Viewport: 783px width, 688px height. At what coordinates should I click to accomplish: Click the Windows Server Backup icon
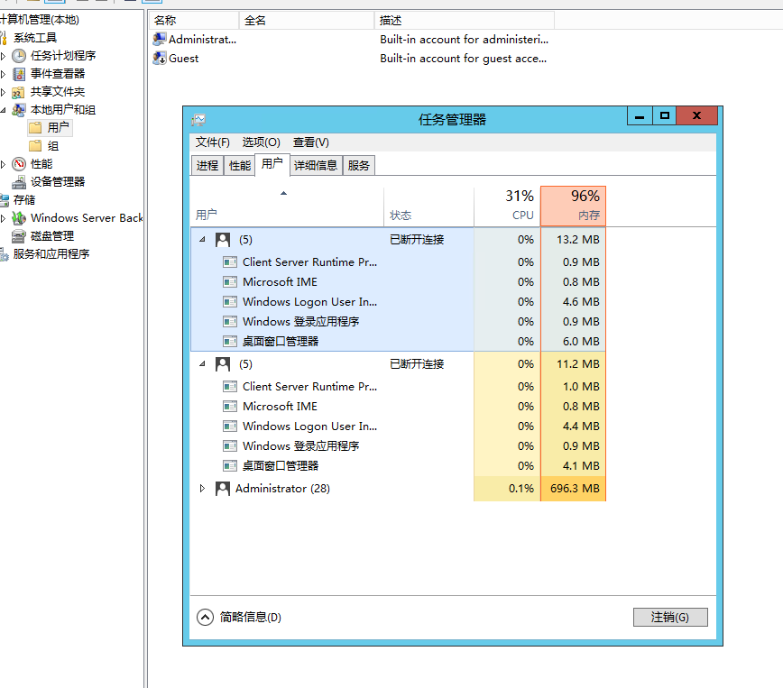click(19, 217)
